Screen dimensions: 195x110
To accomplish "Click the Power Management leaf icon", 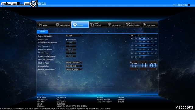I will tap(127, 24).
